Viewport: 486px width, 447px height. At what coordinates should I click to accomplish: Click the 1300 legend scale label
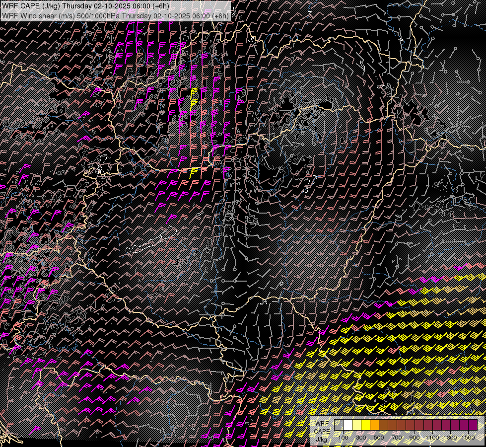[x=450, y=438]
